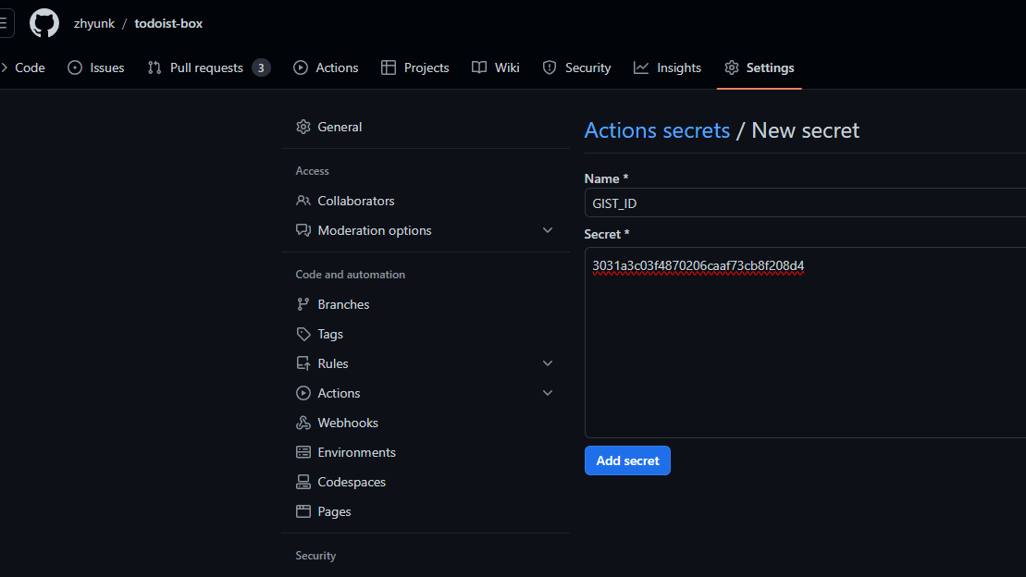The image size is (1026, 577).
Task: Click the Settings gear icon in tab bar
Action: pyautogui.click(x=732, y=68)
